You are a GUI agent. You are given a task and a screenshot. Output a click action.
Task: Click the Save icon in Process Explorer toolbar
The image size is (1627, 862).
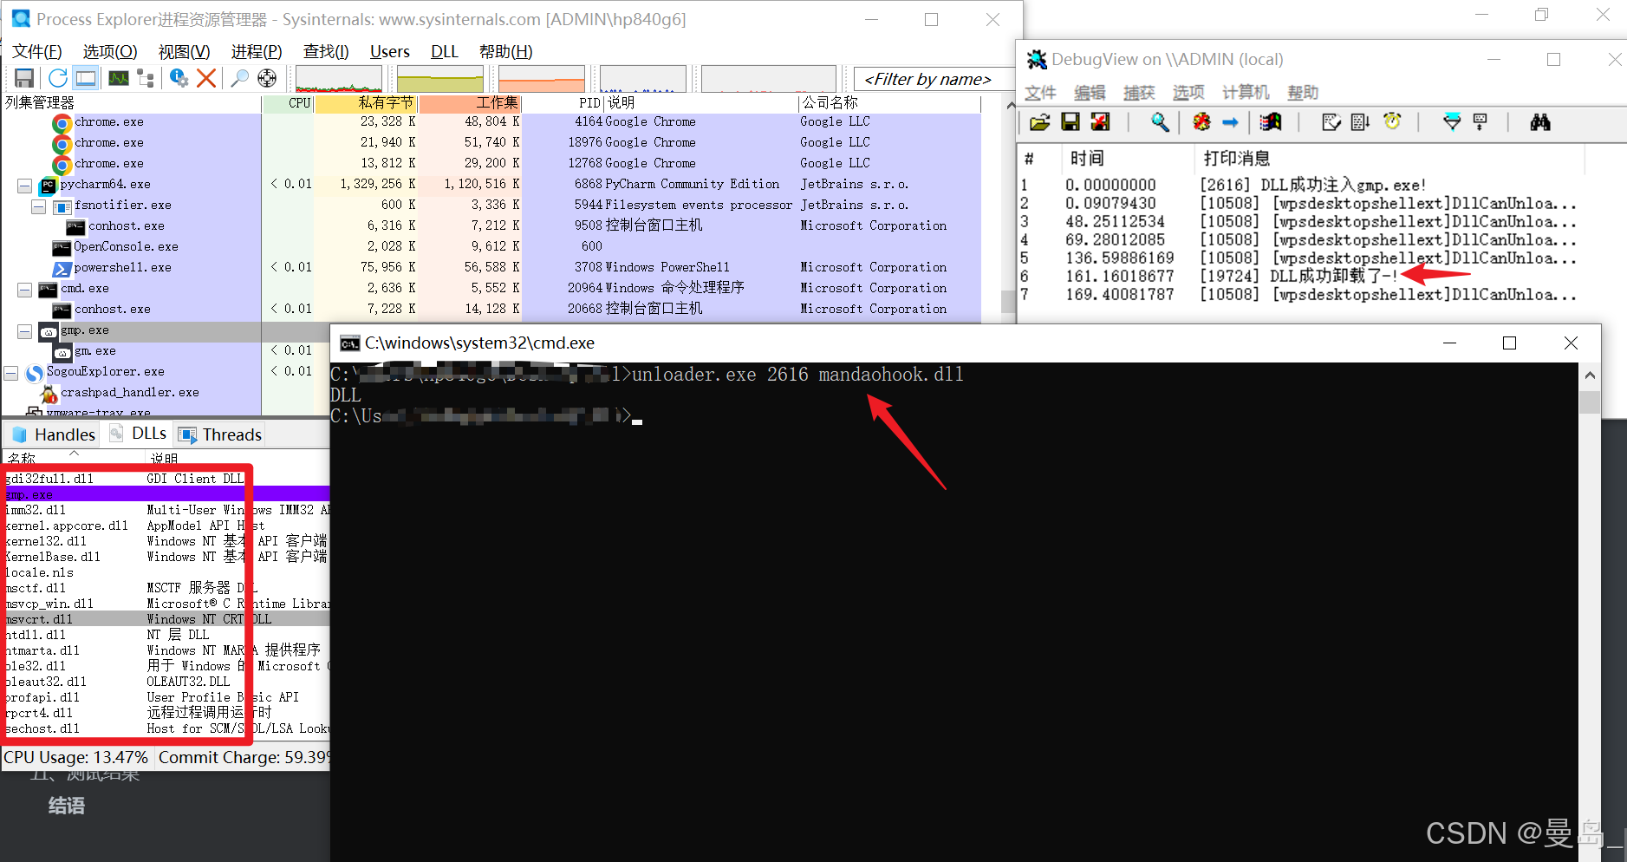(24, 78)
